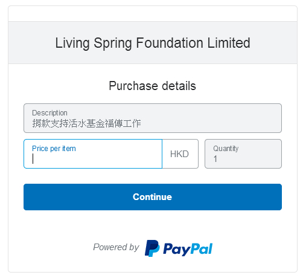Click the word "Foundation" in the header
Image resolution: width=303 pixels, height=278 pixels.
coord(170,43)
